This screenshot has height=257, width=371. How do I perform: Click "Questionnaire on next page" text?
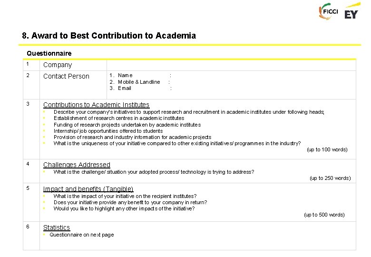(x=82, y=235)
